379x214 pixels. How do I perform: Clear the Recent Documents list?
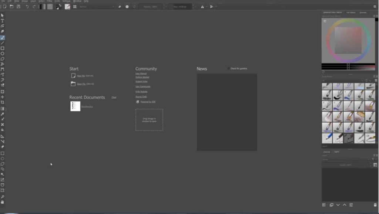114,97
